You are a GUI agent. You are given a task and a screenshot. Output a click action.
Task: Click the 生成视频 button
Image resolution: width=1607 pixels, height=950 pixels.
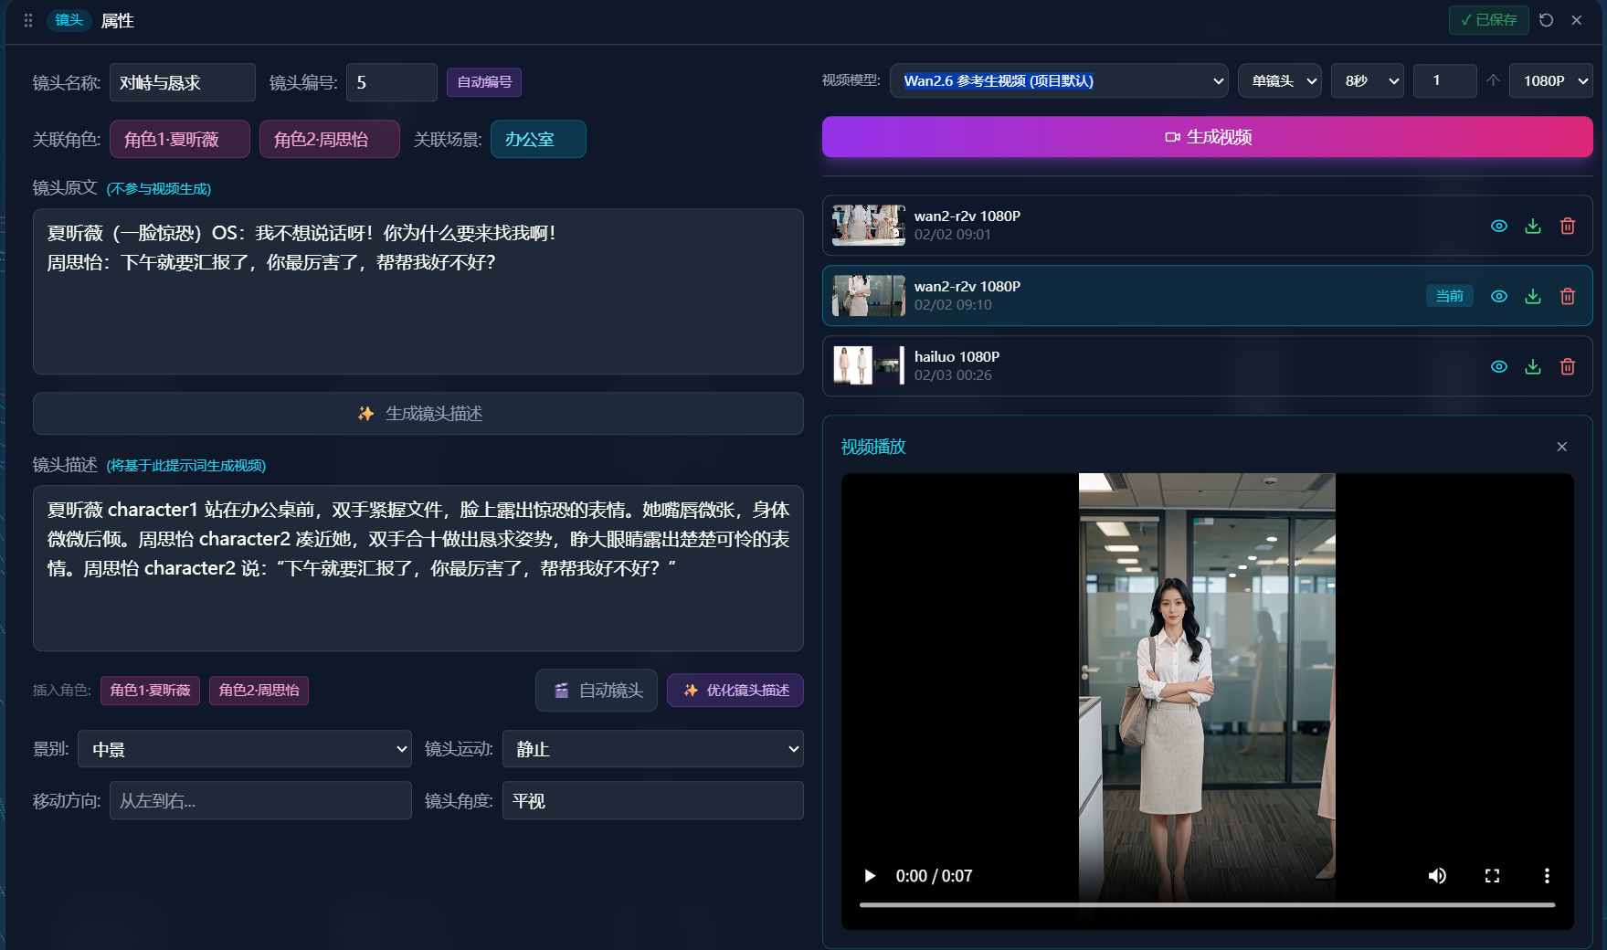(x=1207, y=137)
